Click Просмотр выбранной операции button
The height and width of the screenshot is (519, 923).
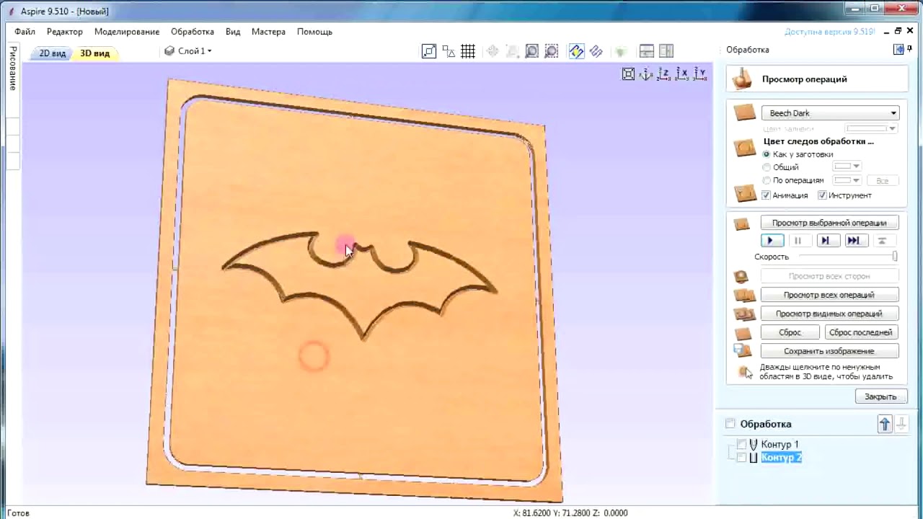tap(829, 223)
